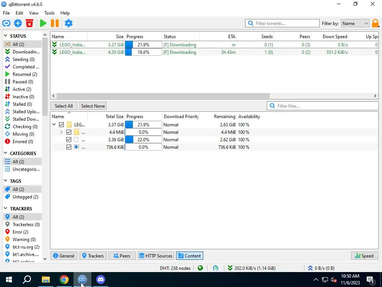Image resolution: width=382 pixels, height=287 pixels.
Task: Collapse the TRACKERS sidebar section
Action: pyautogui.click(x=6, y=209)
